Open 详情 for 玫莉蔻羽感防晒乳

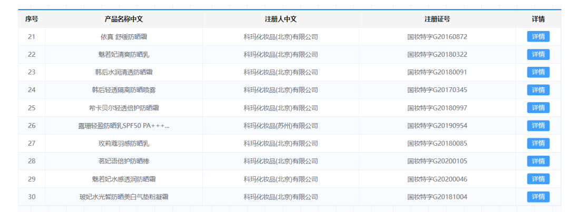click(538, 144)
